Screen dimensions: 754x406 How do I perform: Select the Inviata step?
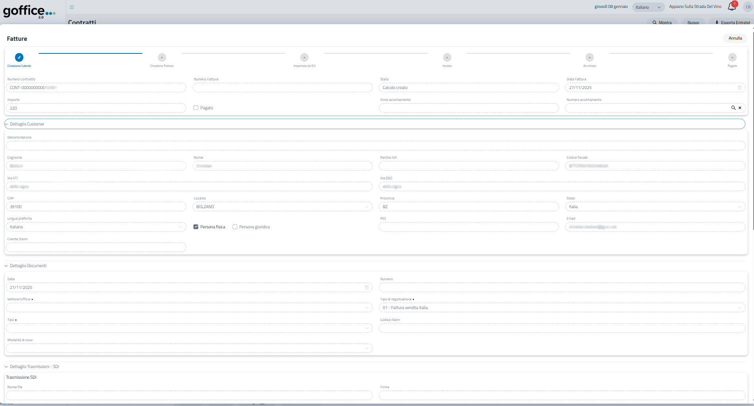coord(447,57)
